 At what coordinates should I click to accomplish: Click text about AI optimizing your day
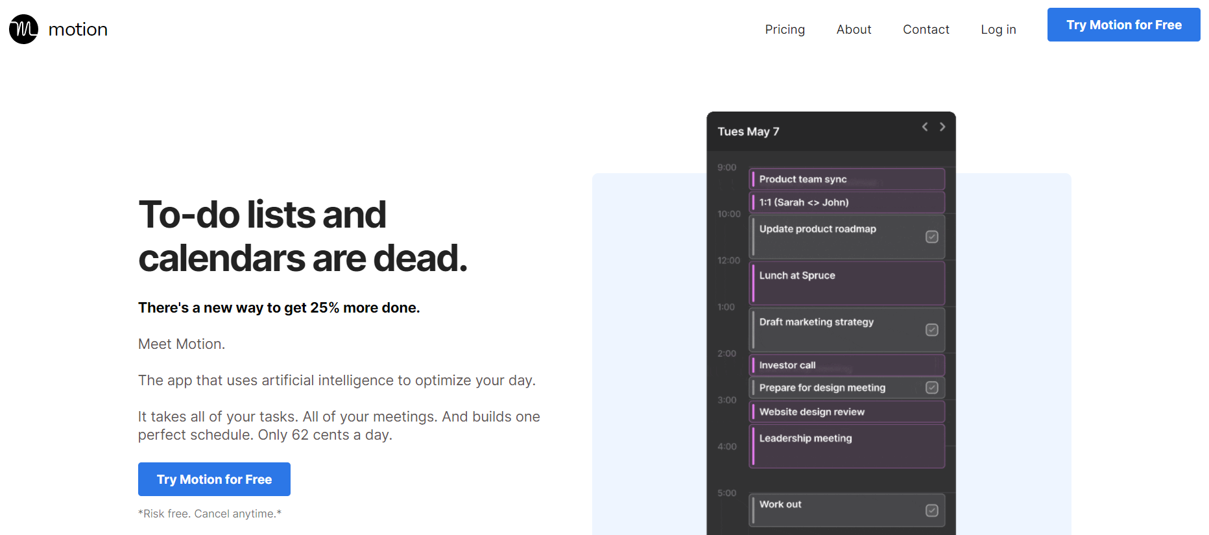[337, 381]
